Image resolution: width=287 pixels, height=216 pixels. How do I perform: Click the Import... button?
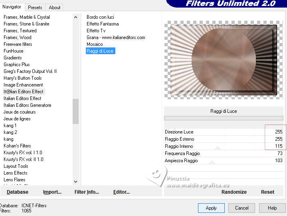coord(52,192)
